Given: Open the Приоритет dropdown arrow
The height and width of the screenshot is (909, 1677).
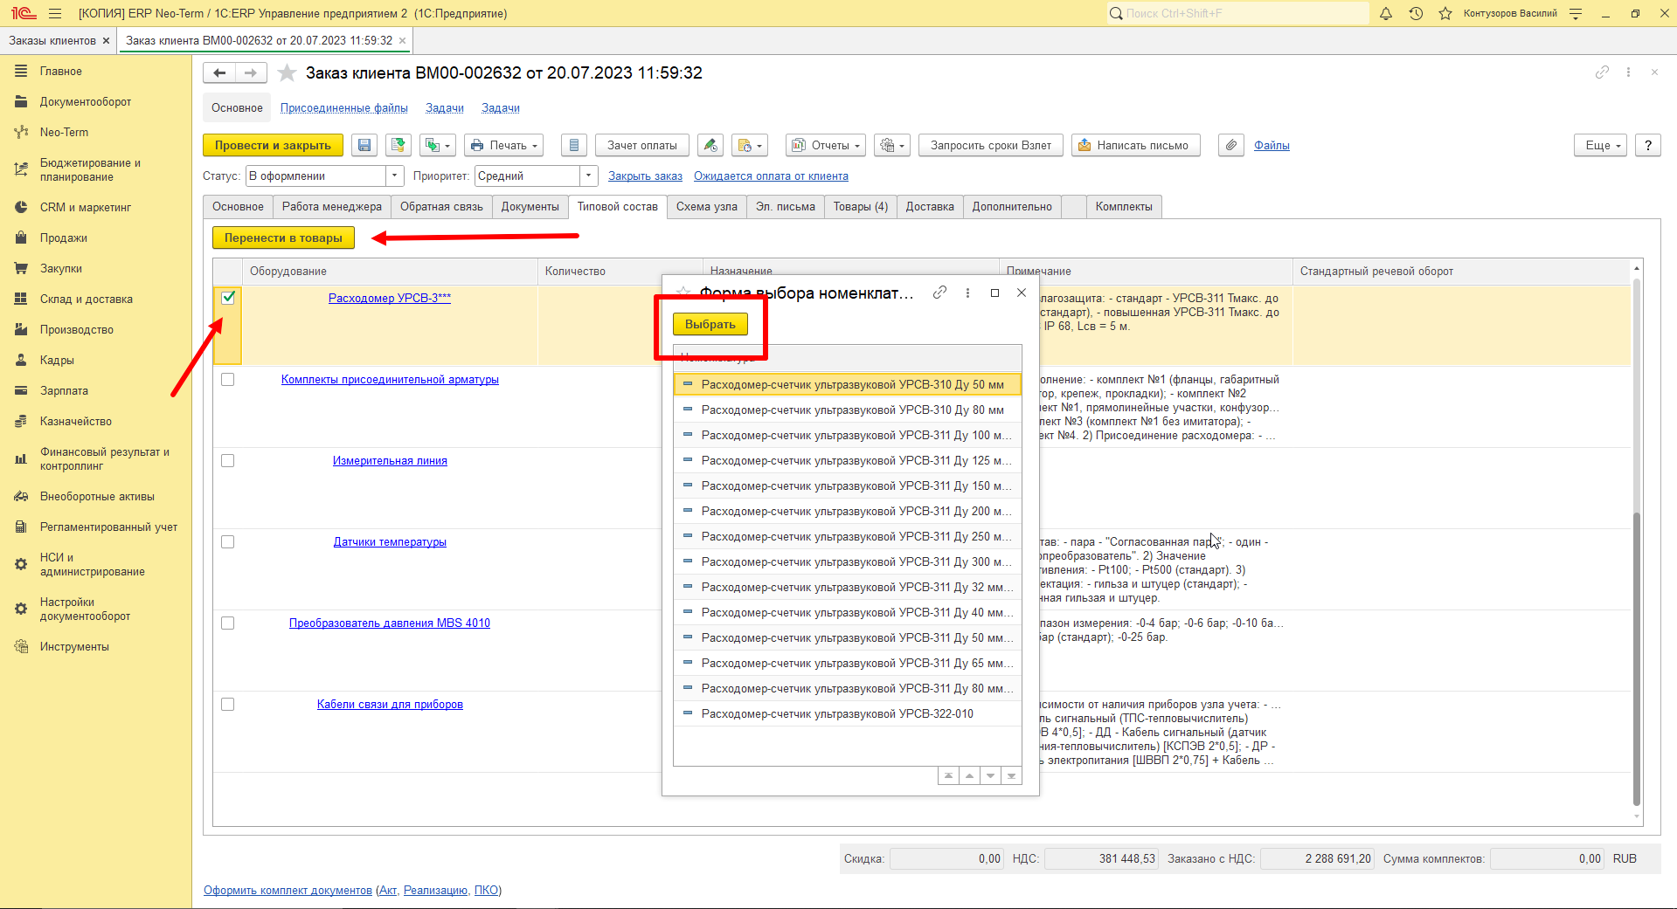Looking at the screenshot, I should 589,176.
